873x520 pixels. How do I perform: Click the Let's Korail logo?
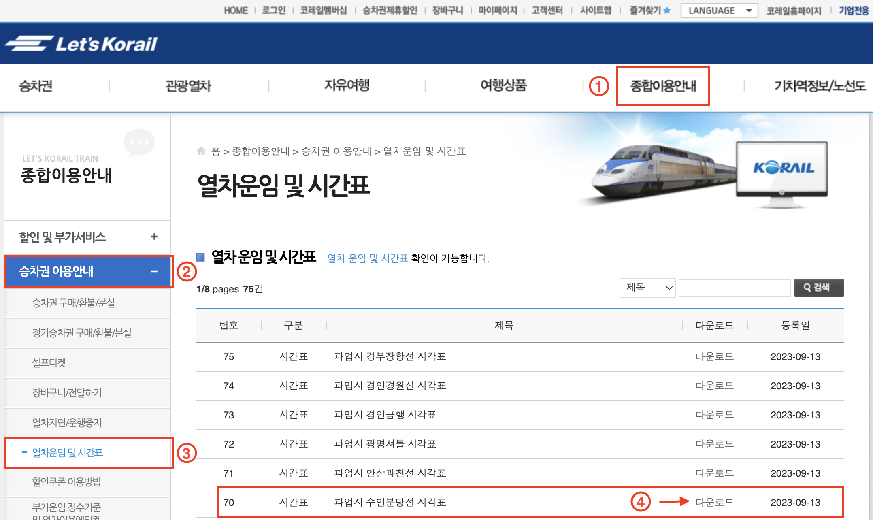81,44
